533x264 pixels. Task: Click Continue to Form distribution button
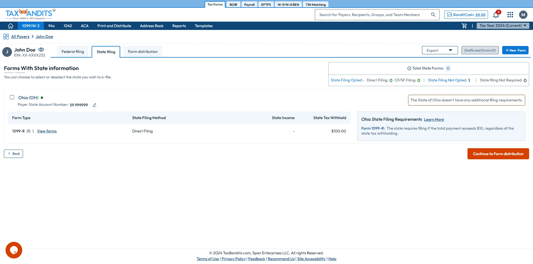coord(498,154)
